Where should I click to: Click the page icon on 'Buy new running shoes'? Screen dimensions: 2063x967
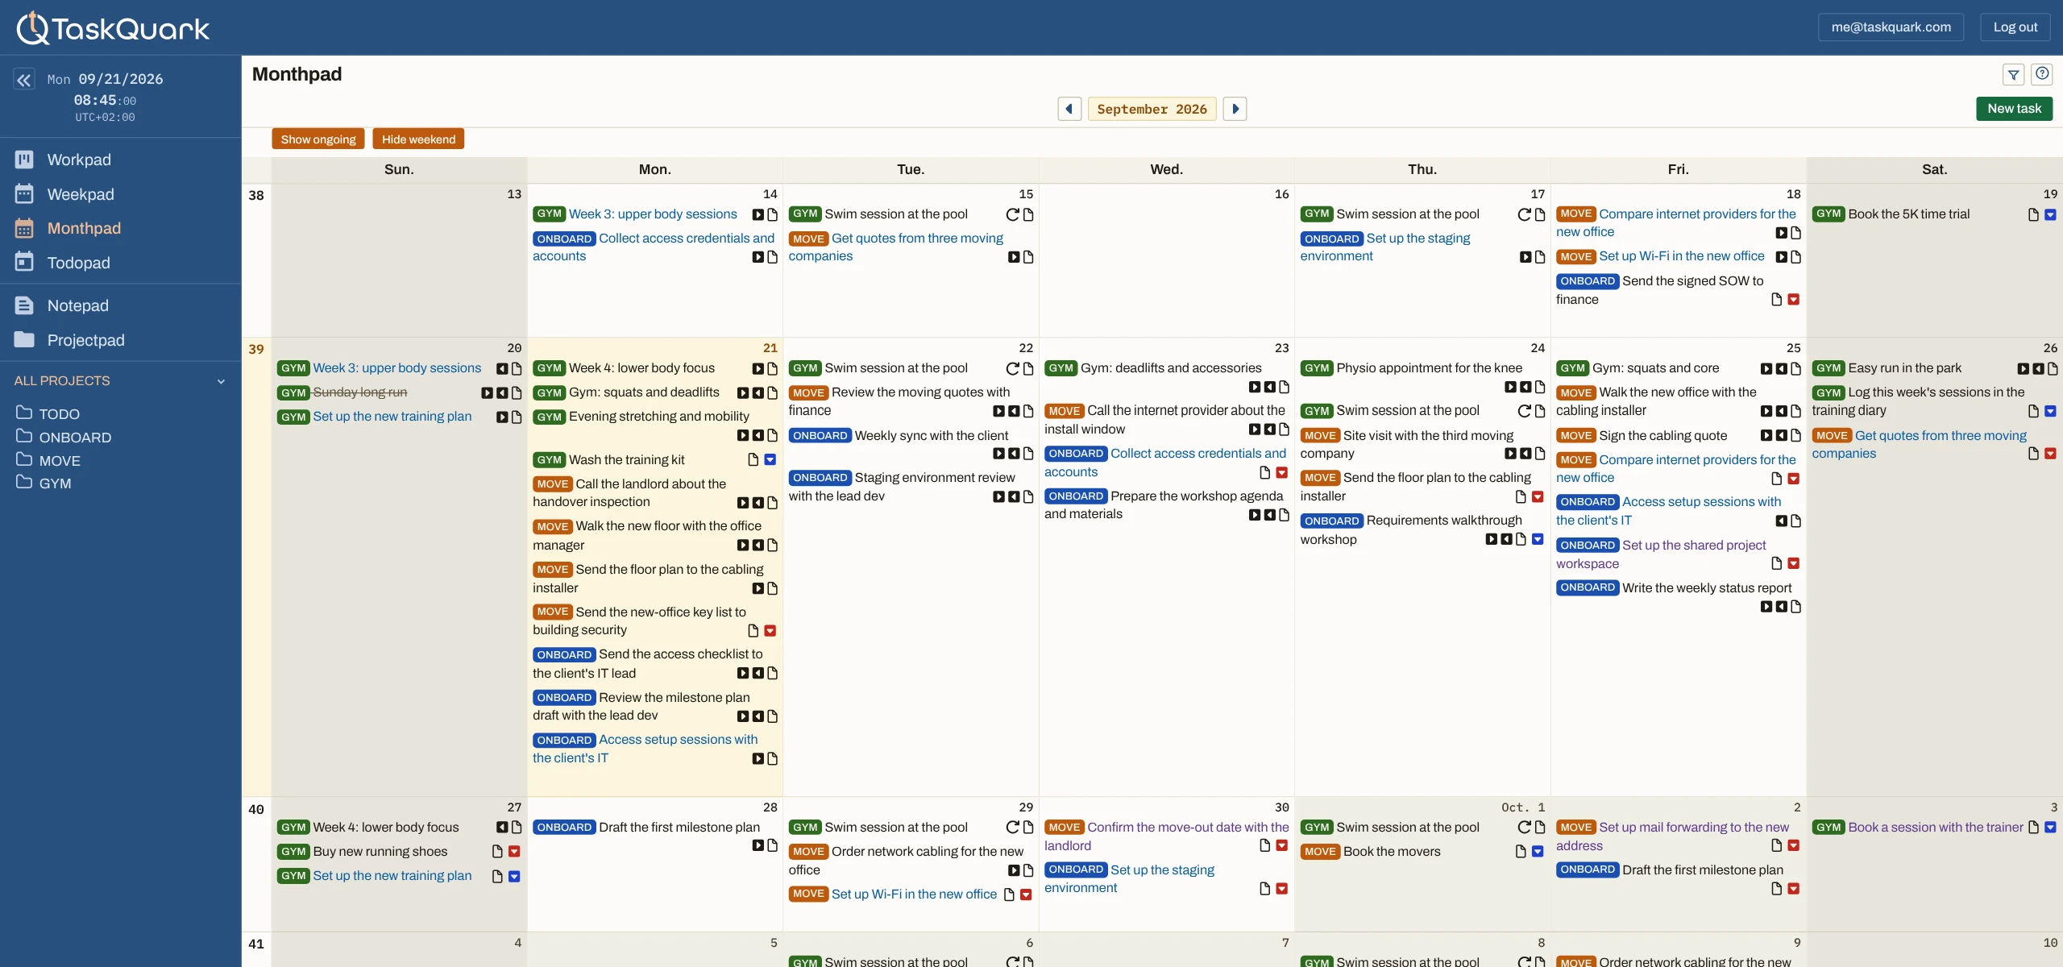click(497, 852)
